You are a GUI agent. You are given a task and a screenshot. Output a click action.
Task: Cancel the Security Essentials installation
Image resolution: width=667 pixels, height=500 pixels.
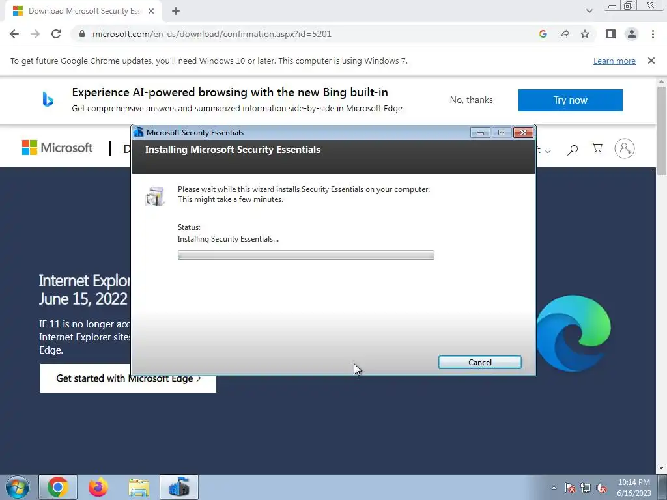point(480,362)
